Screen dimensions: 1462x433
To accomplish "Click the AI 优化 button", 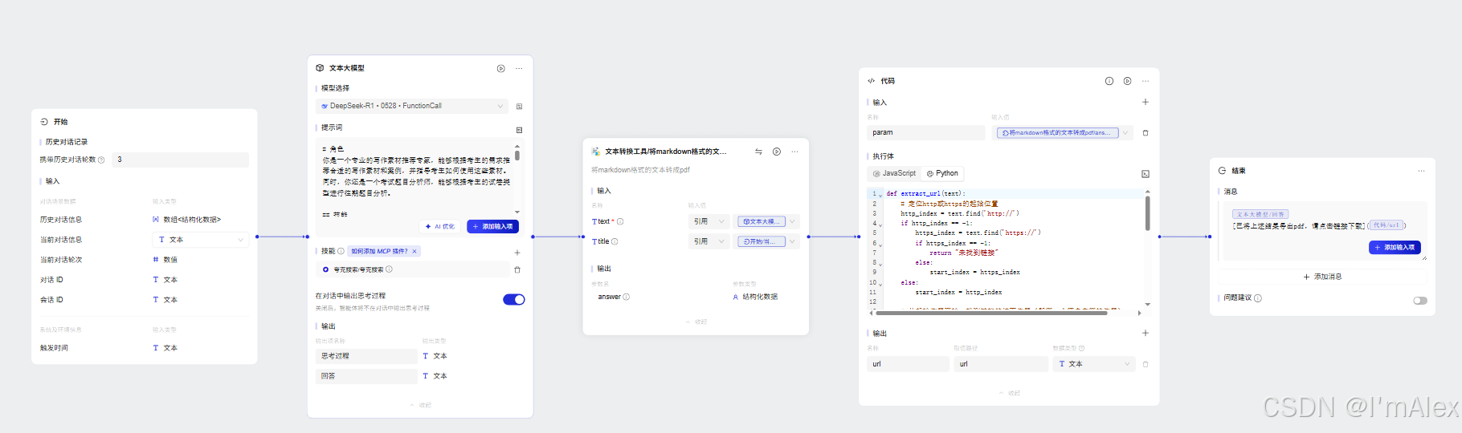I will [440, 227].
